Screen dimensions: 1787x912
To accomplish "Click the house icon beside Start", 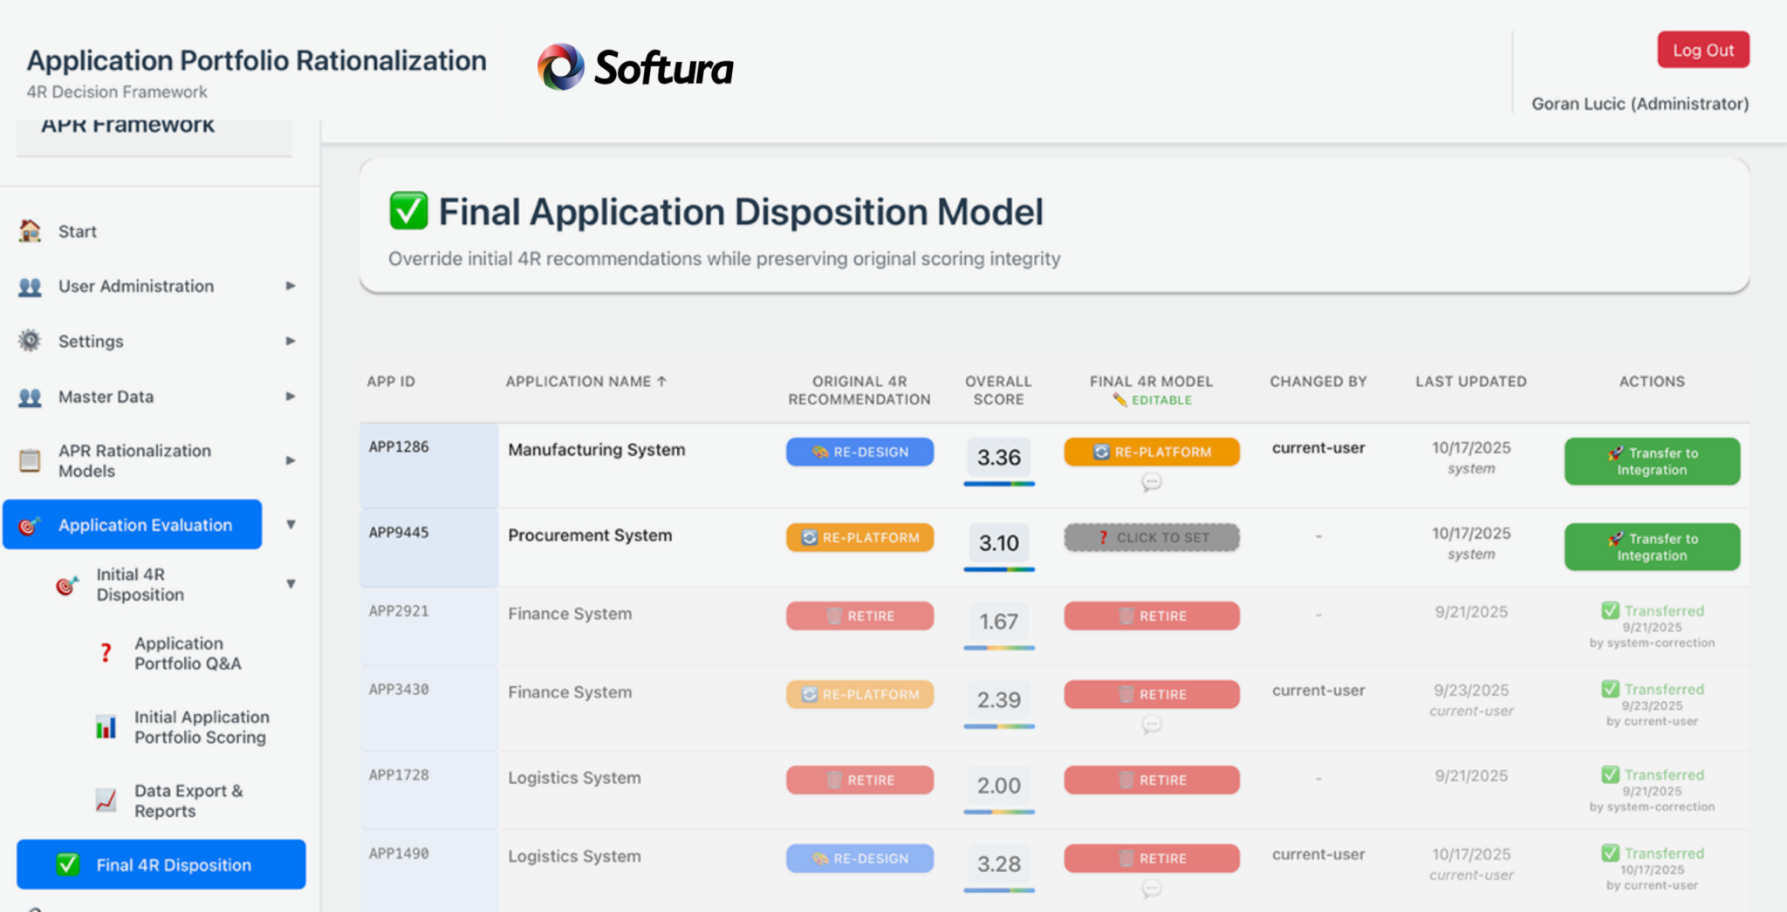I will [x=30, y=231].
